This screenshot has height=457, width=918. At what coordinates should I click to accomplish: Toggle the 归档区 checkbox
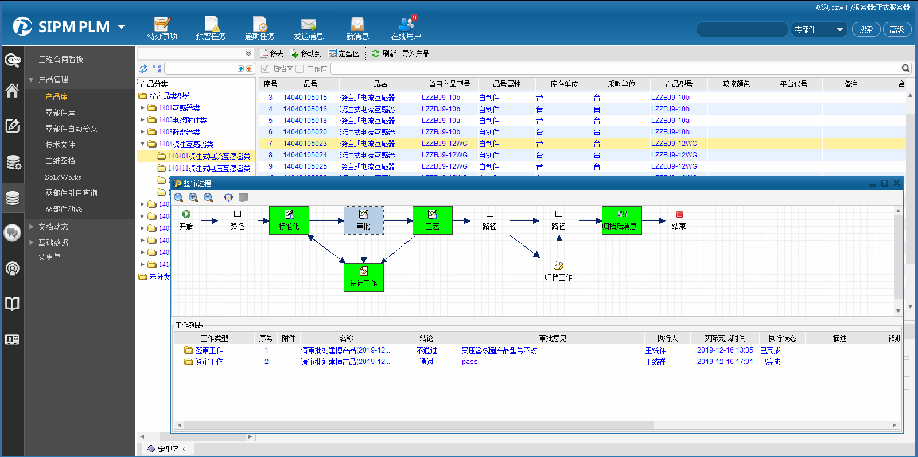265,69
